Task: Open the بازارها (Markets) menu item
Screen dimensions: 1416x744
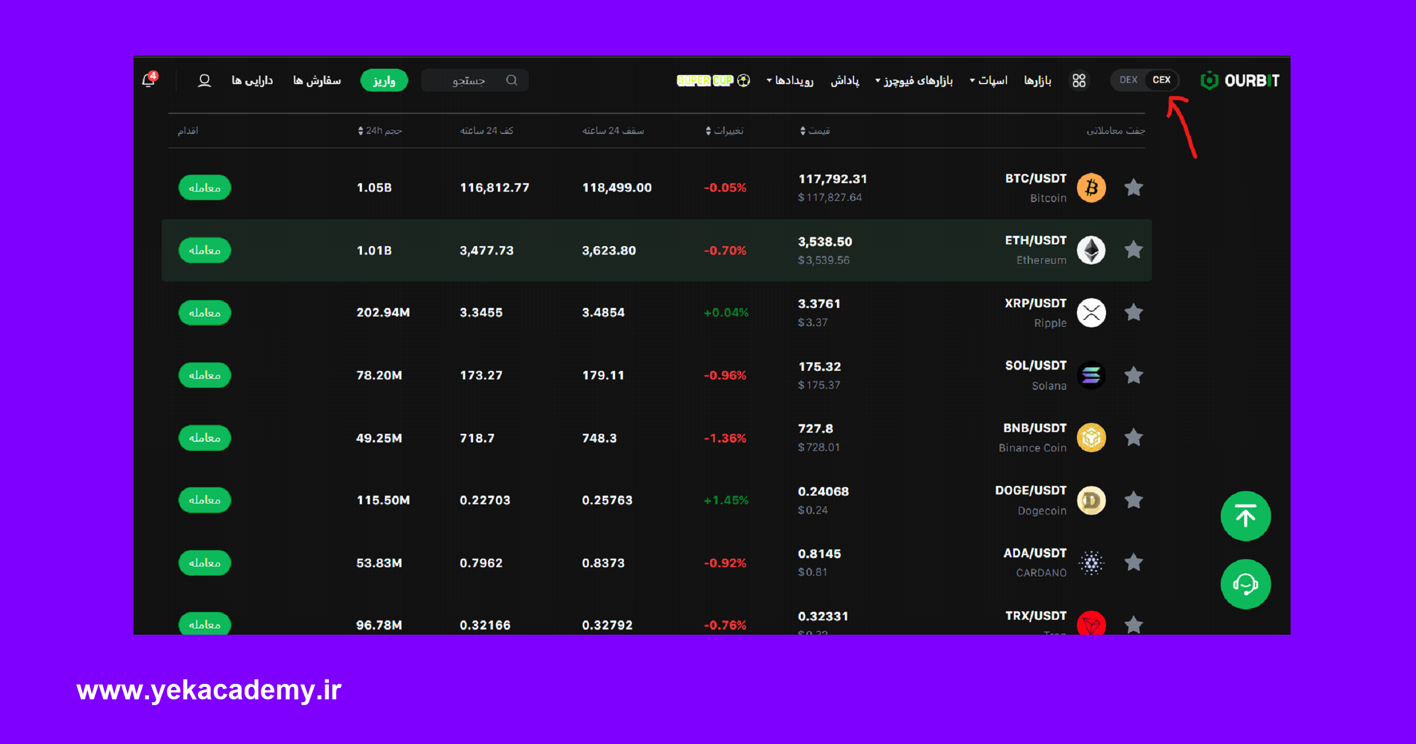Action: pos(1037,81)
